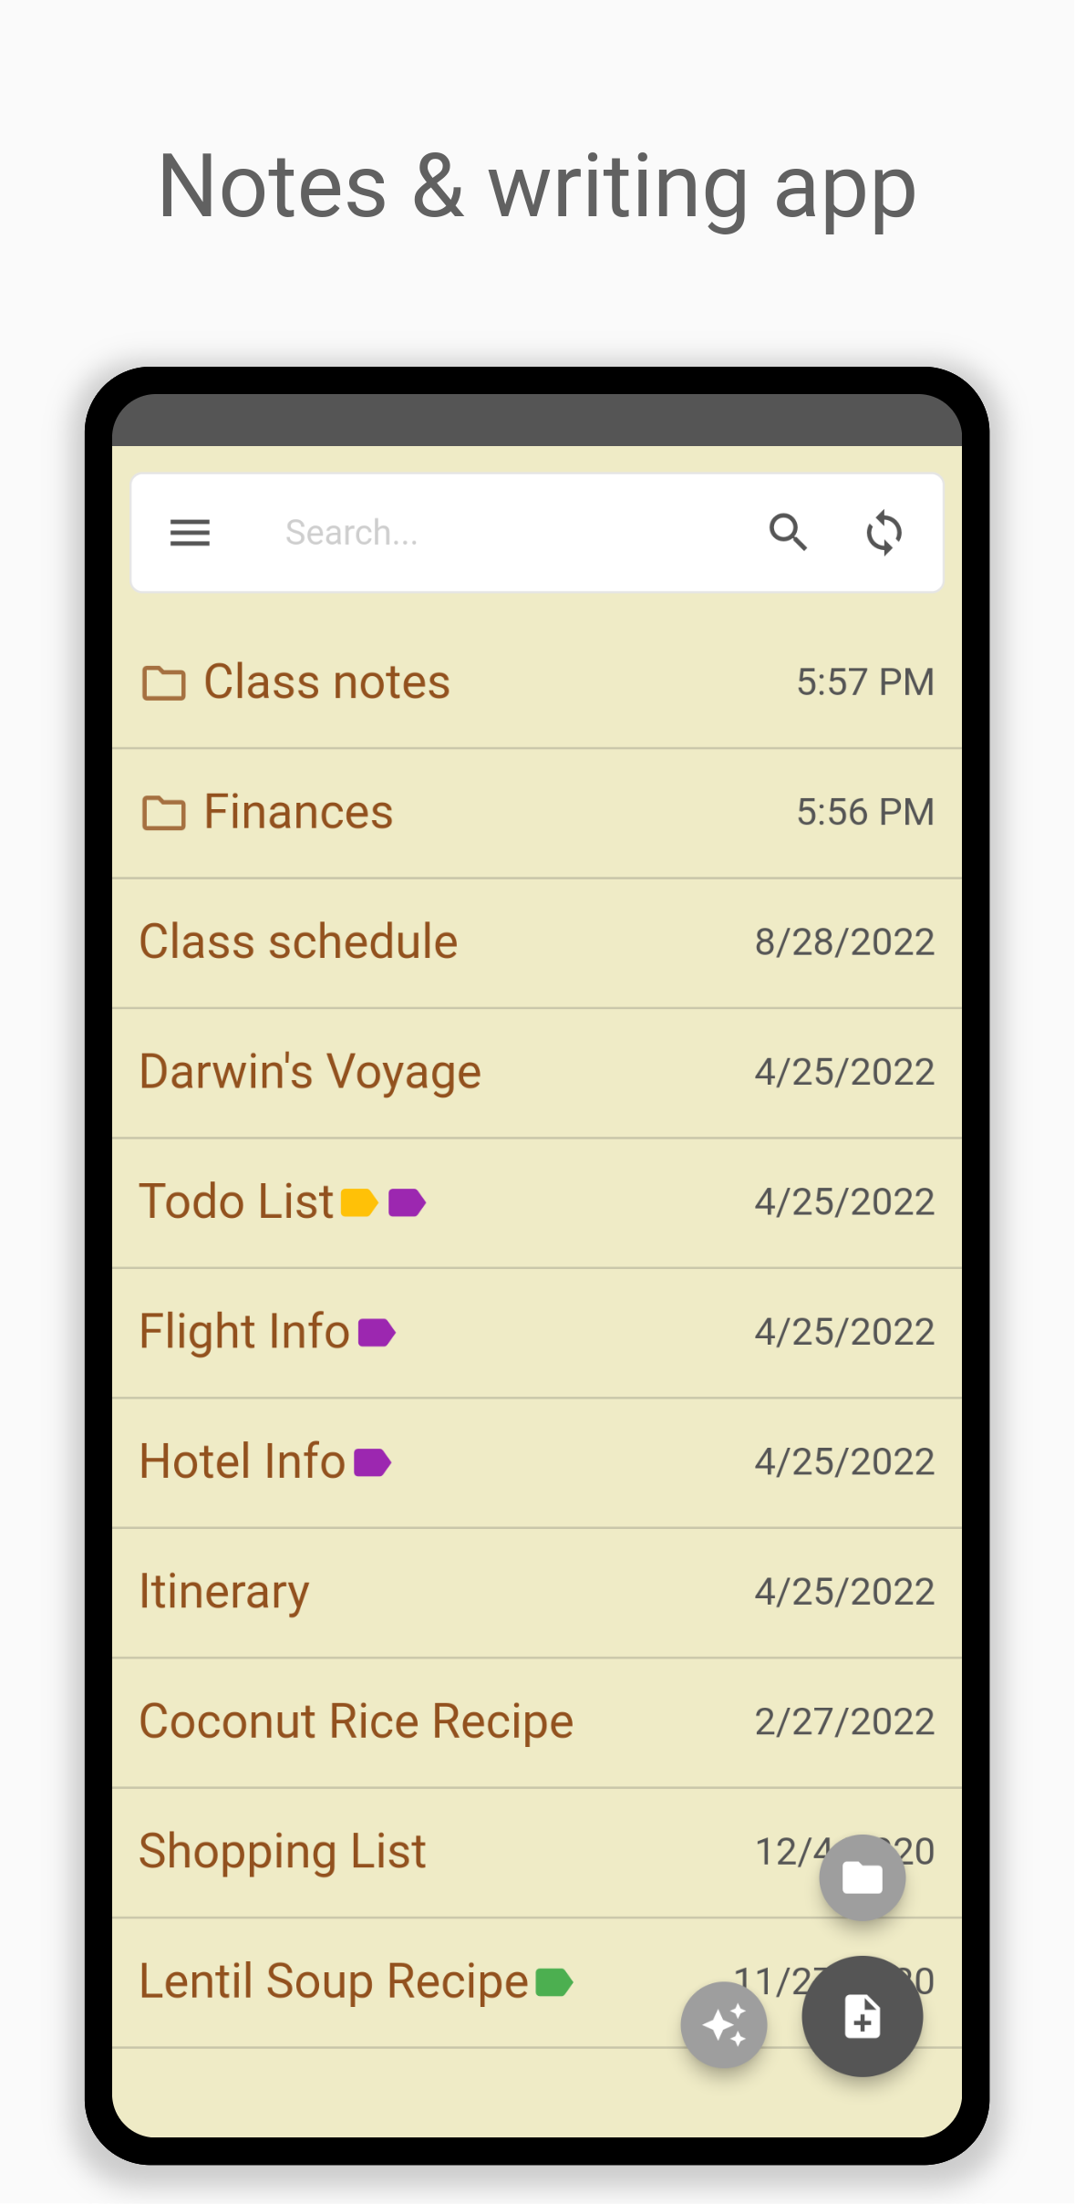Click the purple tag on Todo List

pos(407,1202)
